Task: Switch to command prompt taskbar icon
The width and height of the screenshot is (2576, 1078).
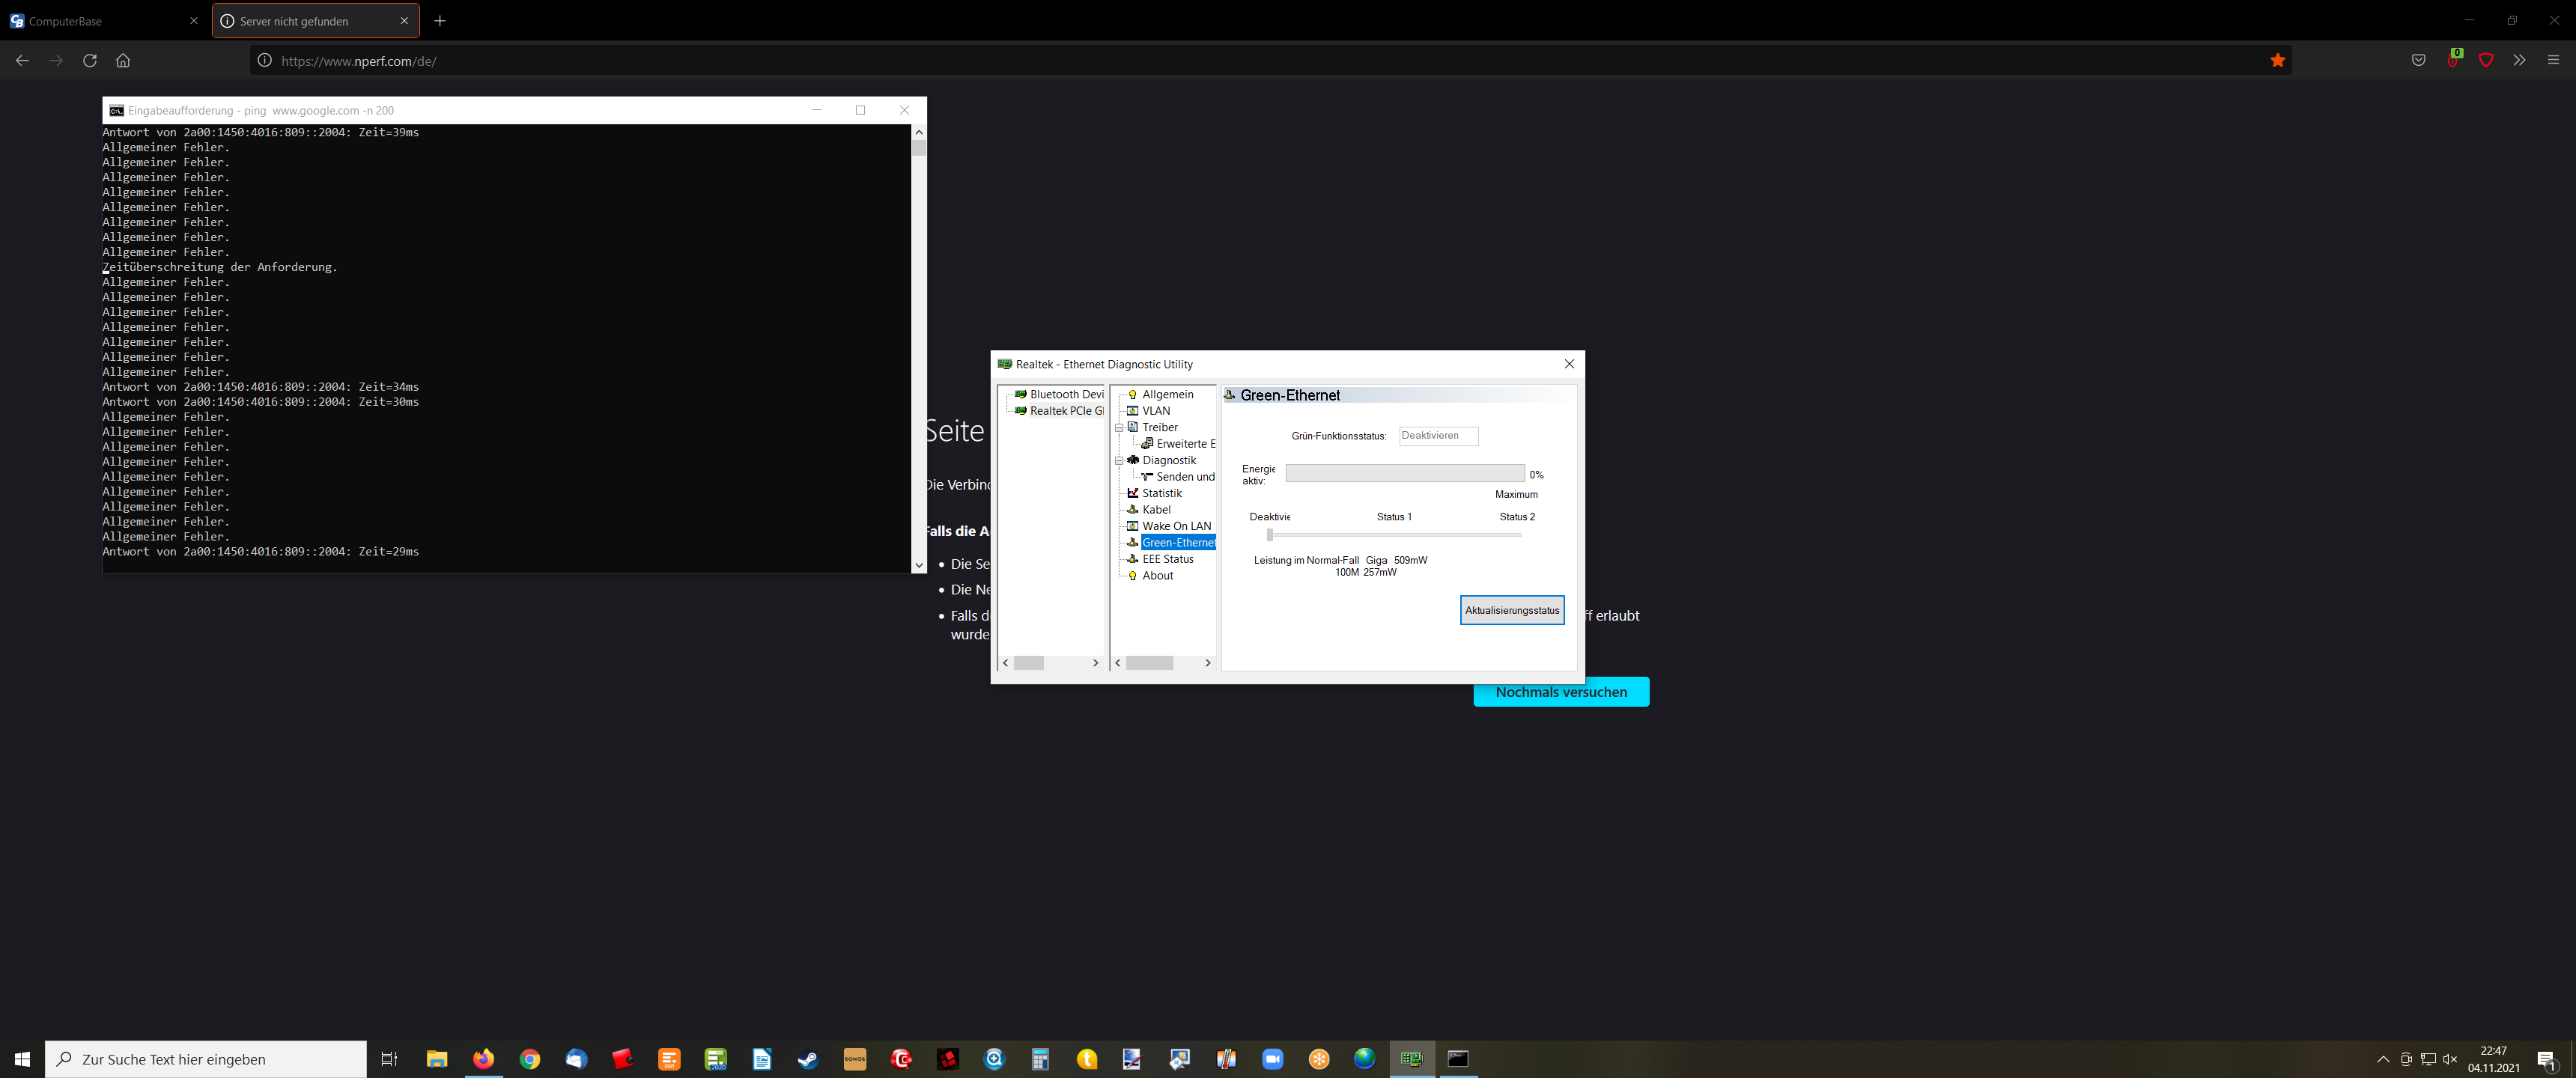Action: tap(1458, 1059)
